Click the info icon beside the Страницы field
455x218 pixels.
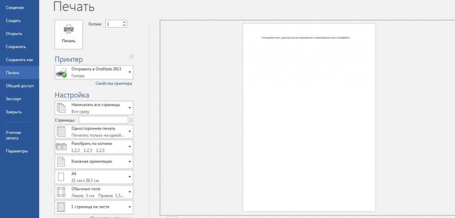(x=131, y=120)
